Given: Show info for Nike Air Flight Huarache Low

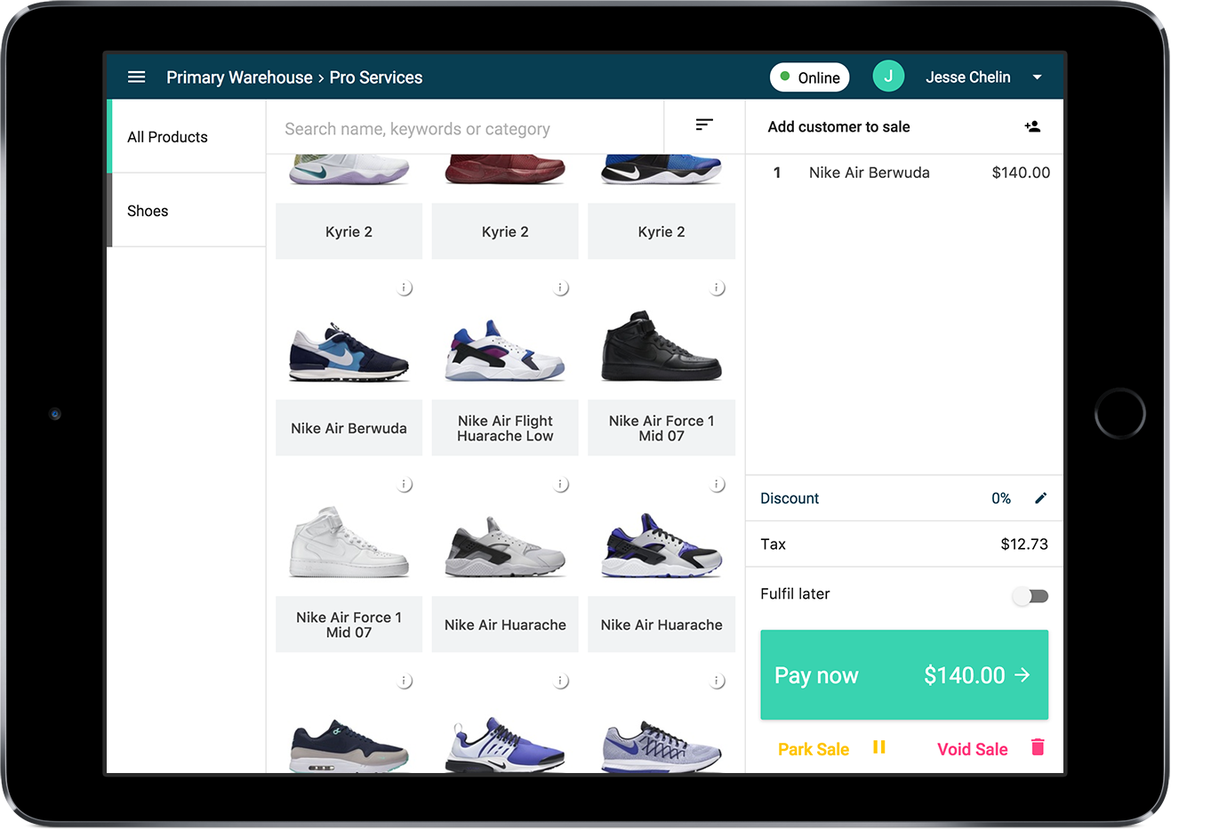Looking at the screenshot, I should coord(561,288).
